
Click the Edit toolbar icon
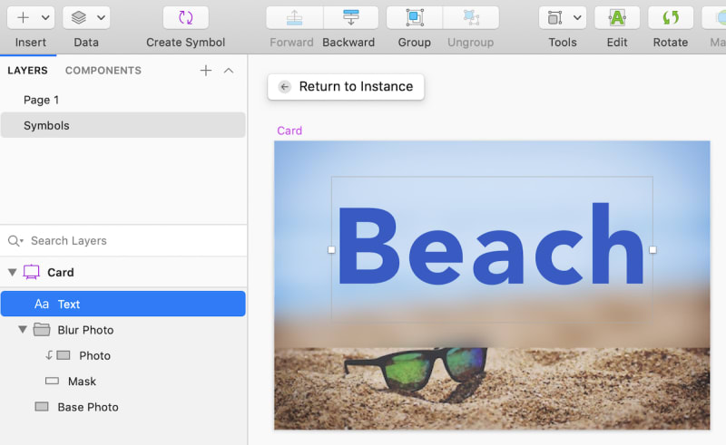click(617, 17)
